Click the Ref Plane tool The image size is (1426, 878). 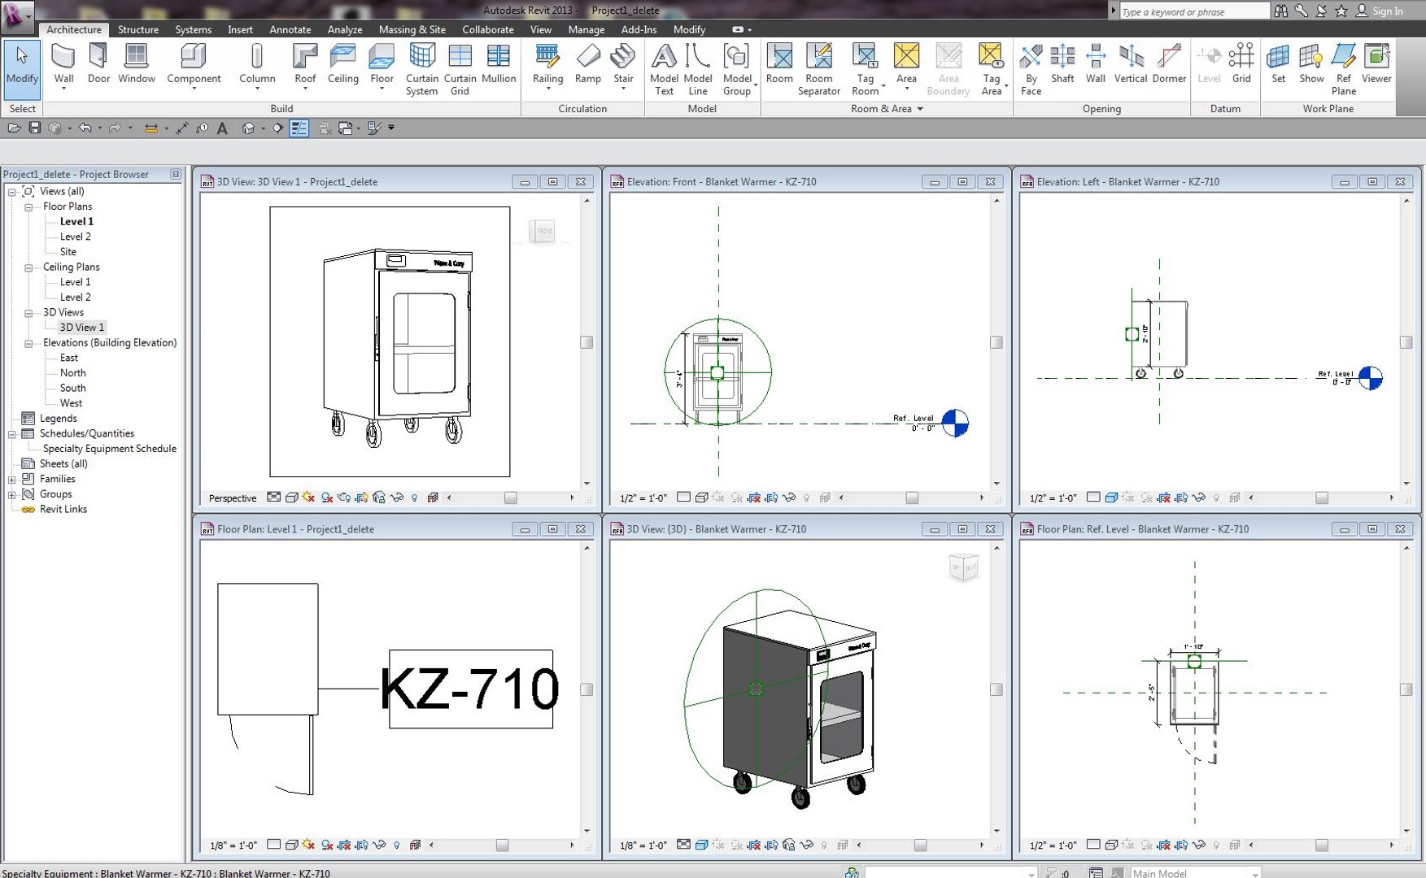1344,70
